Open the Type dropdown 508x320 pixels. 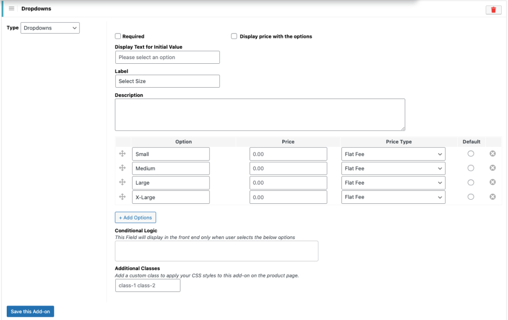[x=50, y=28]
